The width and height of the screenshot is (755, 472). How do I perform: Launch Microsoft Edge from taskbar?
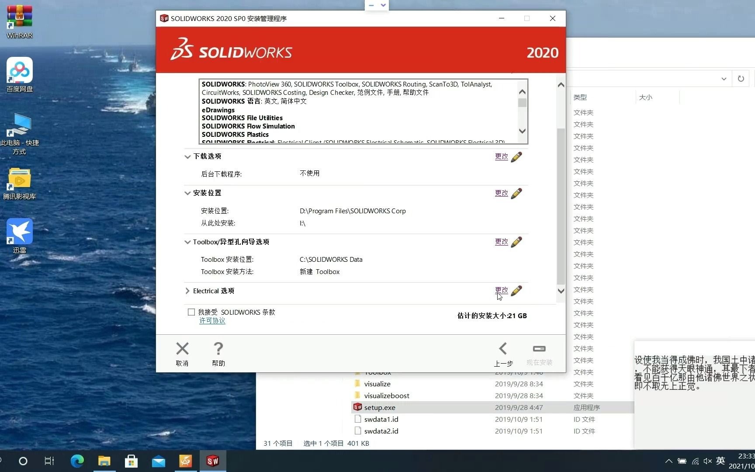77,461
